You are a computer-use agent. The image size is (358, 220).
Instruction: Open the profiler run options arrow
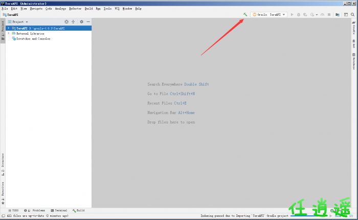[317, 15]
